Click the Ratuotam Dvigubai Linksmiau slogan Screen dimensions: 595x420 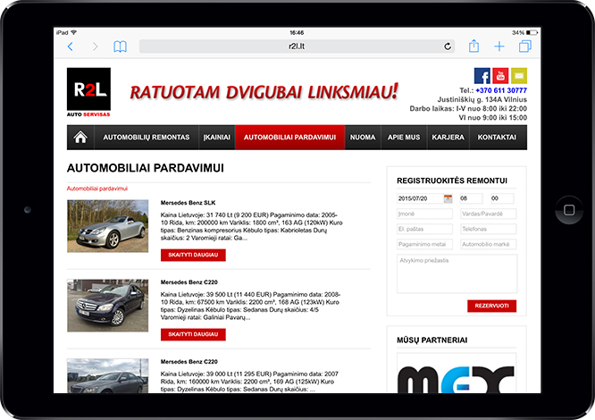click(x=264, y=92)
